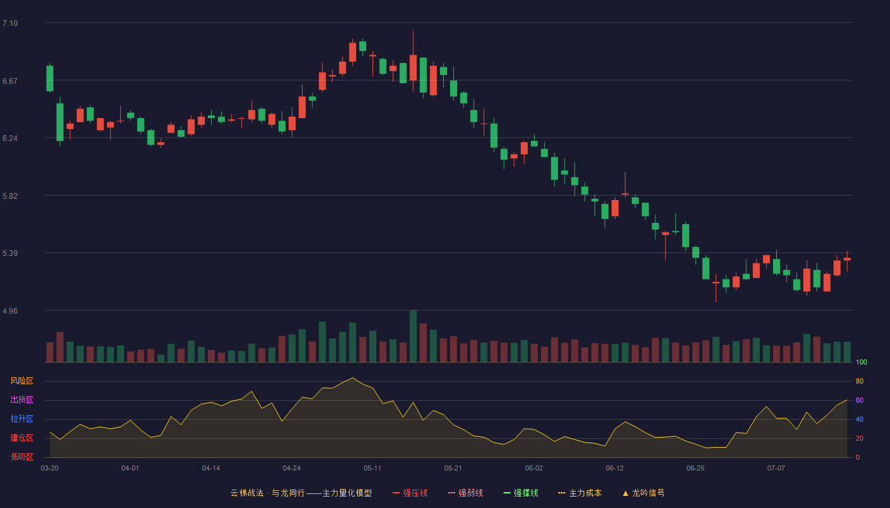The image size is (890, 508).
Task: Select the 风险区 zone label
Action: pos(22,381)
